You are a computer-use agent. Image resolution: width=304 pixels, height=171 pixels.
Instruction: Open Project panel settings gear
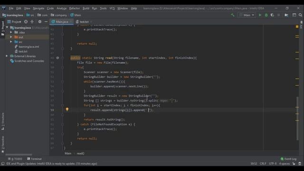40,22
